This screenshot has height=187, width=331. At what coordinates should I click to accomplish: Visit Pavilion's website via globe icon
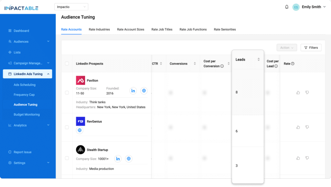pos(144,91)
